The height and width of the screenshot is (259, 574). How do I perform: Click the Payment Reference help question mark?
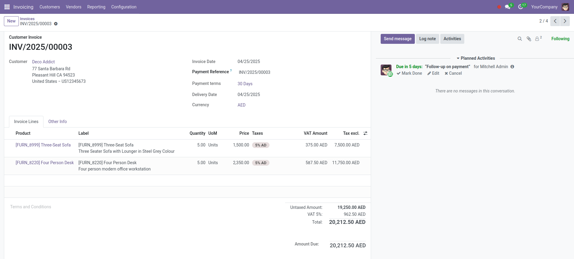[x=231, y=71]
